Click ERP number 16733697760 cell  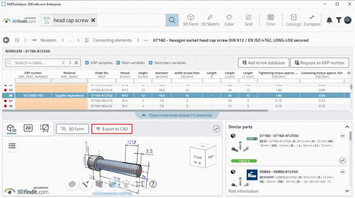pyautogui.click(x=33, y=95)
